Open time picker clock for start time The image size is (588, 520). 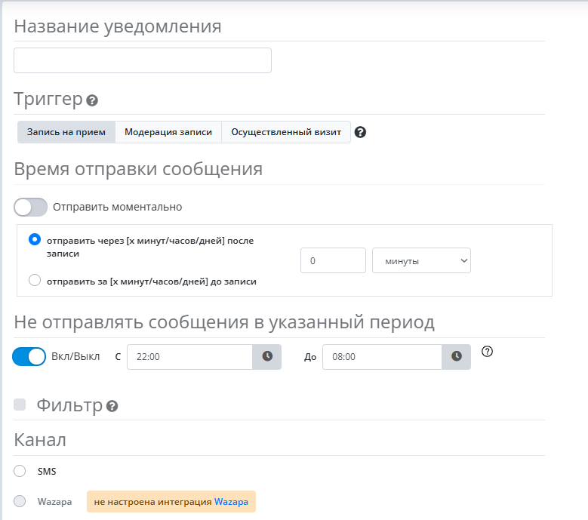click(266, 357)
